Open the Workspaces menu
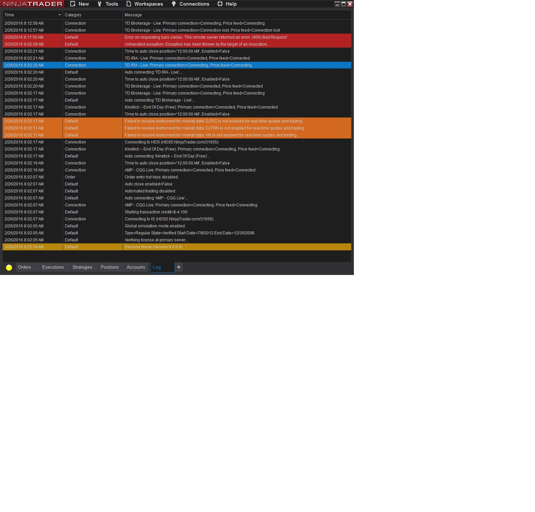The width and height of the screenshot is (535, 512). 144,4
